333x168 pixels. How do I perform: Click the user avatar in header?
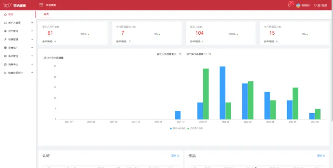point(298,5)
